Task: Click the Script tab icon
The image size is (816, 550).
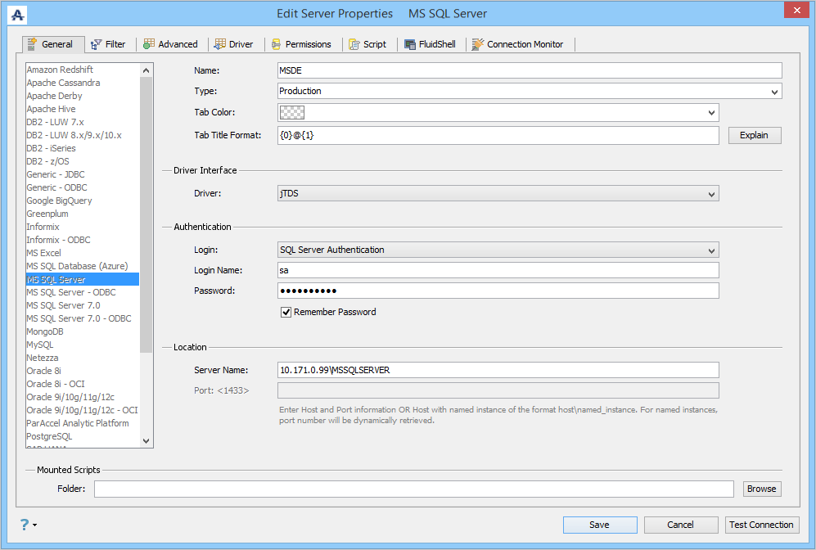Action: pos(354,44)
